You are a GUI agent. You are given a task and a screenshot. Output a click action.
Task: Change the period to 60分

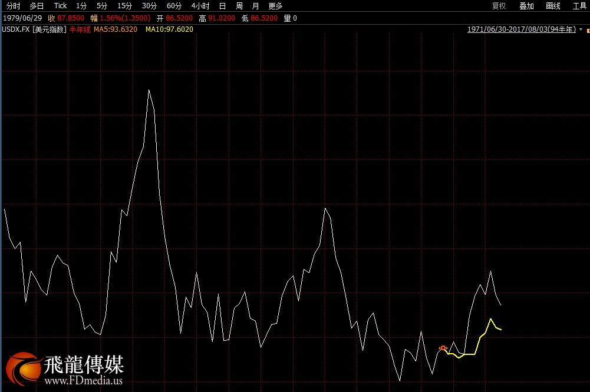[174, 6]
